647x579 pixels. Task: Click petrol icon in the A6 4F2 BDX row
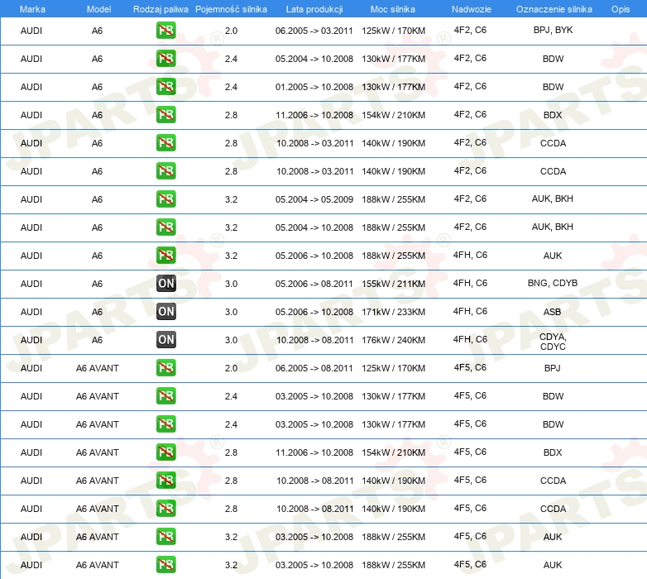[165, 115]
